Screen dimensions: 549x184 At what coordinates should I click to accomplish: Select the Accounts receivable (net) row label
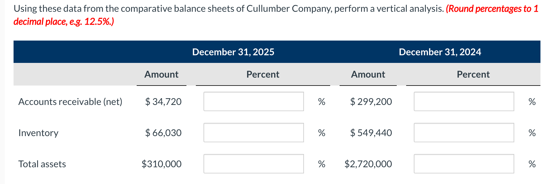click(71, 102)
